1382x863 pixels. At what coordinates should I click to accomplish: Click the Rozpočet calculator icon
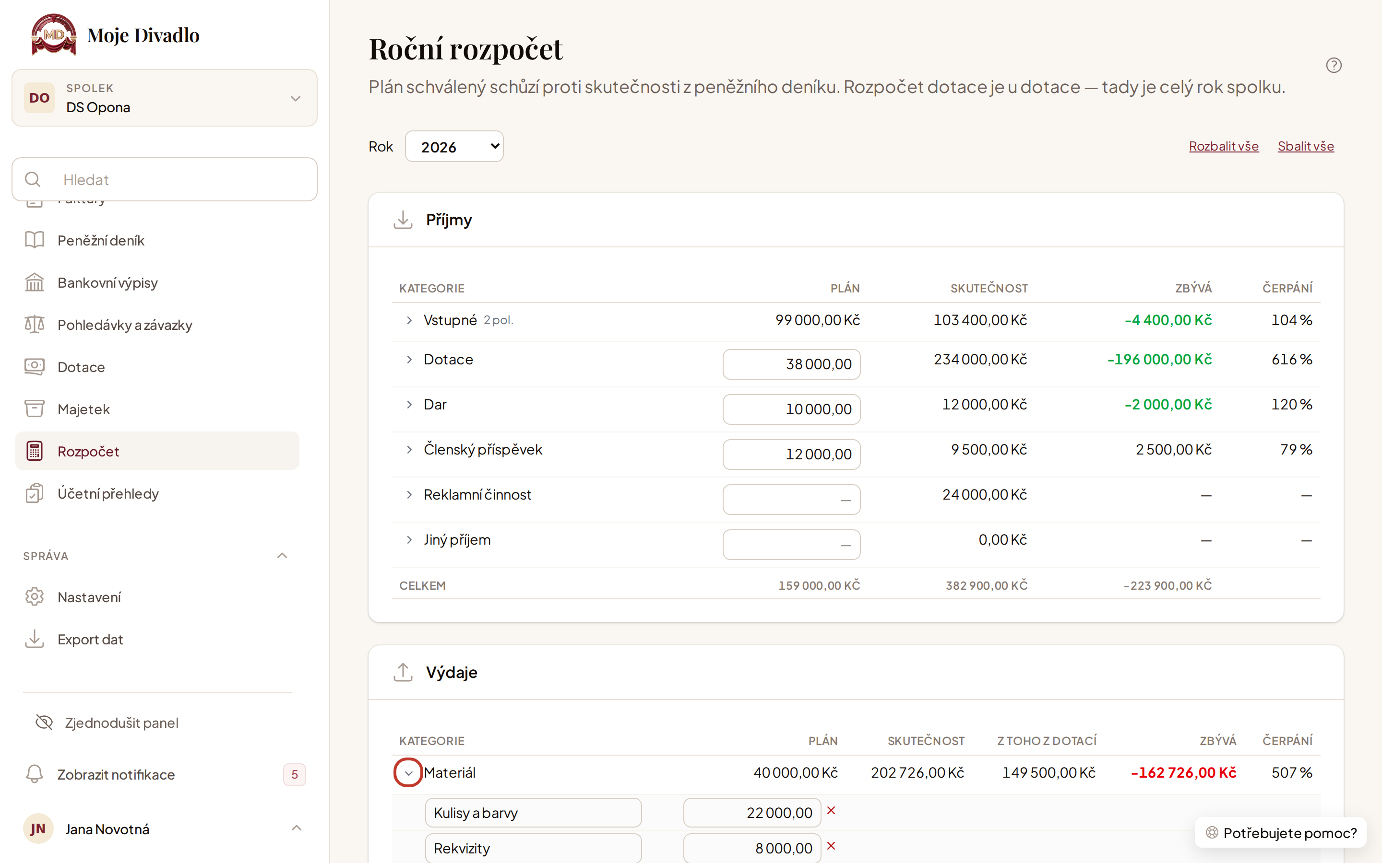point(34,452)
